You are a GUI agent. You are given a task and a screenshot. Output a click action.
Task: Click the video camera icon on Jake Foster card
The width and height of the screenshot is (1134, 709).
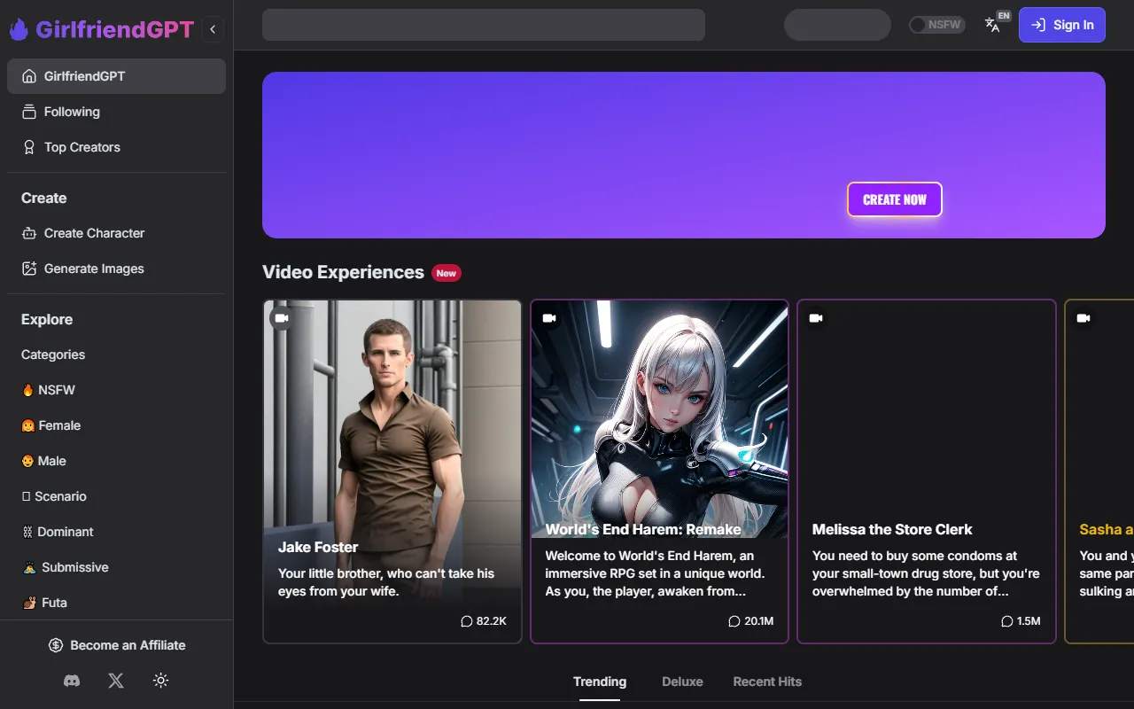tap(282, 318)
